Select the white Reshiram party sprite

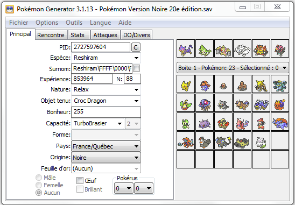click(242, 48)
